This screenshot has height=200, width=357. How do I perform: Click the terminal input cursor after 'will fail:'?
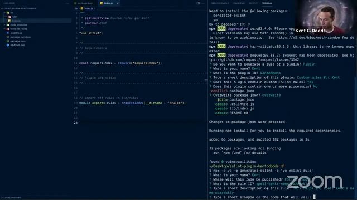(314, 197)
